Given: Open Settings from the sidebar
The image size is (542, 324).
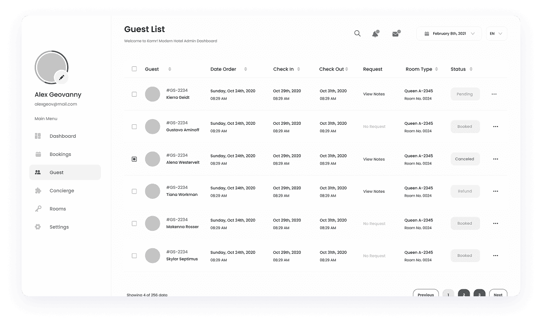Looking at the screenshot, I should tap(59, 227).
